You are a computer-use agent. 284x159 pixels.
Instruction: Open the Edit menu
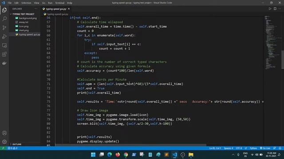(16, 3)
